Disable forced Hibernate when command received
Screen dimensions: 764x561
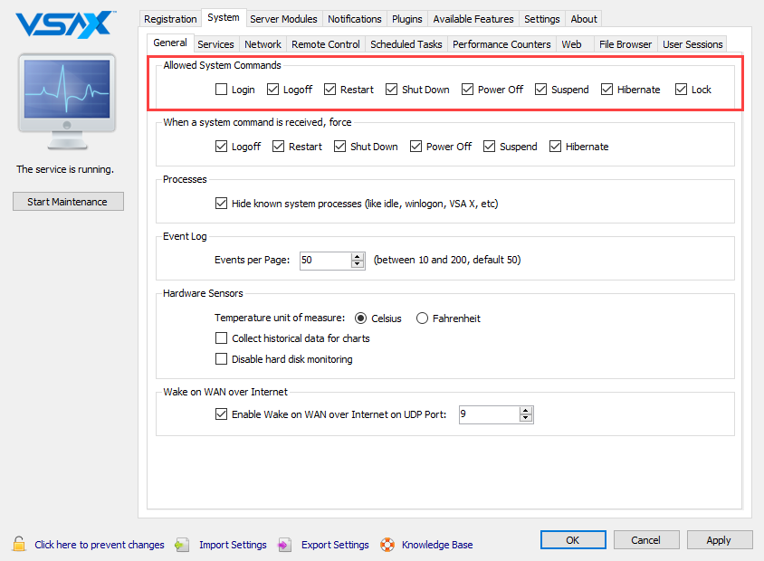point(554,146)
